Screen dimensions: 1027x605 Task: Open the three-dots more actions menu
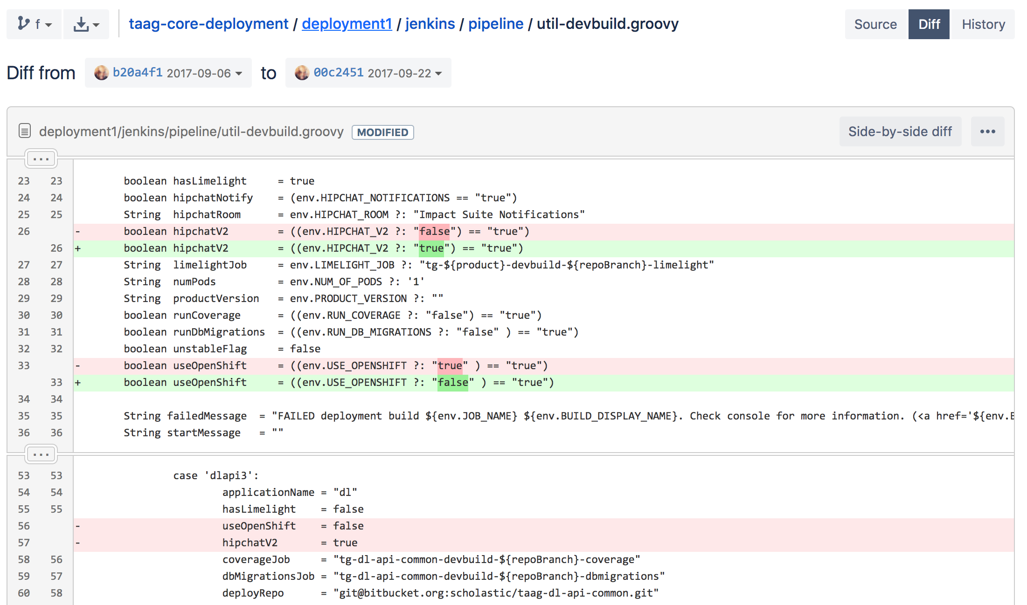(987, 131)
